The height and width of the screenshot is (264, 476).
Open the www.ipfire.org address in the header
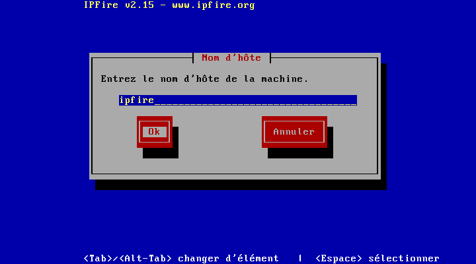coord(214,5)
